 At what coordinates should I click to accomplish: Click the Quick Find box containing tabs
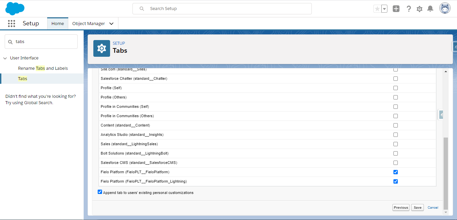pos(41,42)
